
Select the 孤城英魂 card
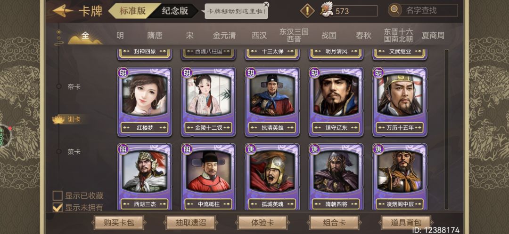(x=272, y=177)
